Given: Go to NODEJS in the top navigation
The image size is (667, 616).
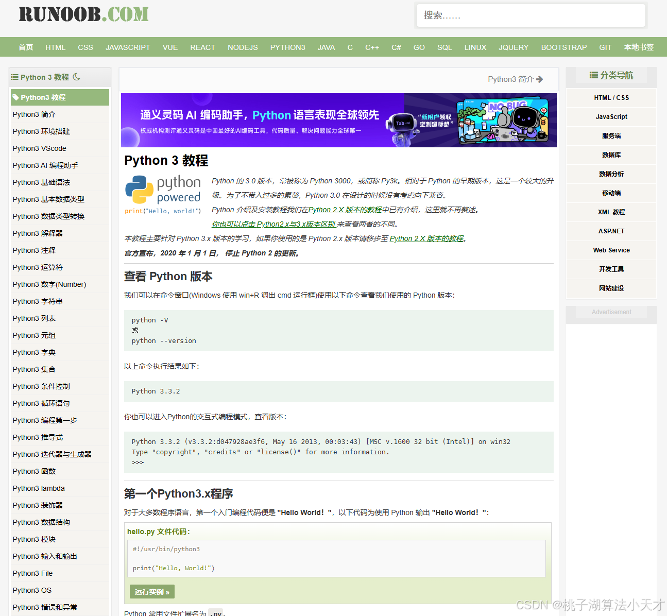Looking at the screenshot, I should (243, 47).
